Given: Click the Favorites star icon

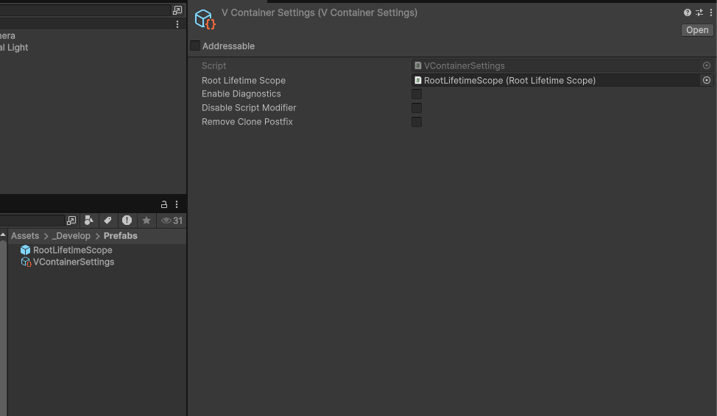Looking at the screenshot, I should point(146,220).
